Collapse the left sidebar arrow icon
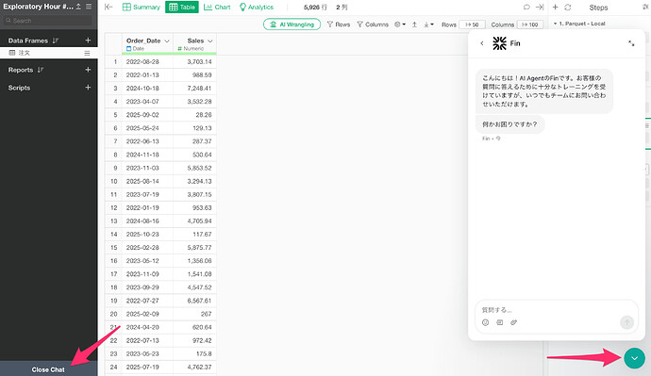The image size is (651, 376). 108,7
